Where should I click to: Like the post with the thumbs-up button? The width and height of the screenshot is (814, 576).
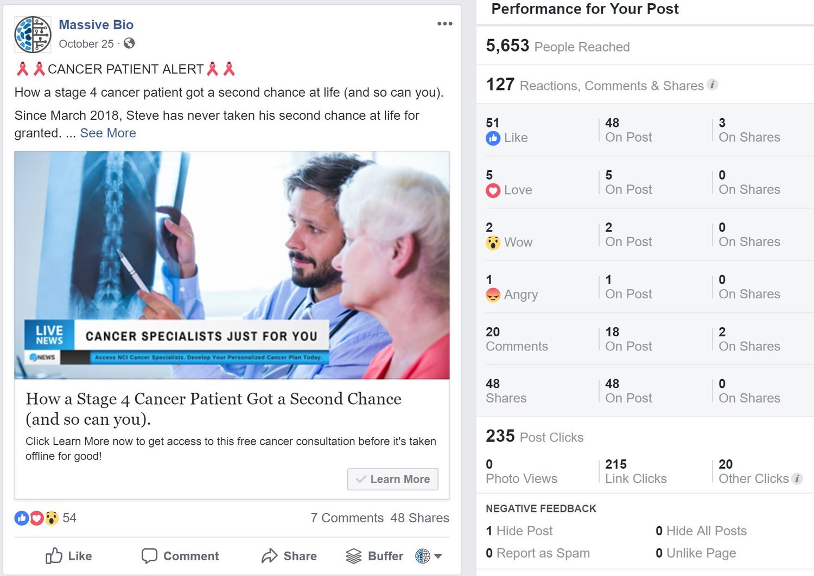68,556
